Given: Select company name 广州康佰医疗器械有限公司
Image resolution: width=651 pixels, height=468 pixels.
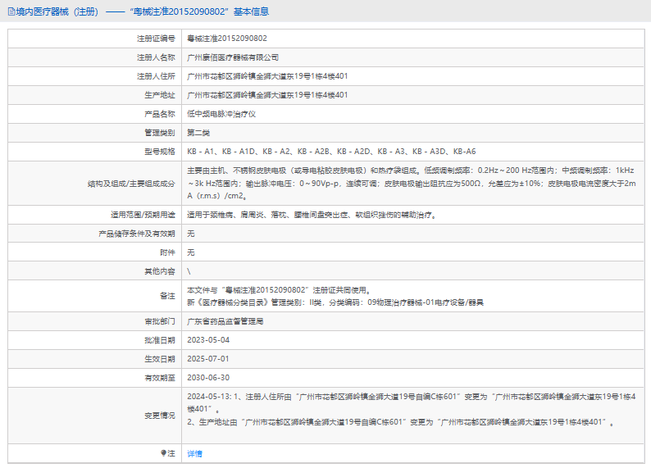Looking at the screenshot, I should click(x=233, y=57).
